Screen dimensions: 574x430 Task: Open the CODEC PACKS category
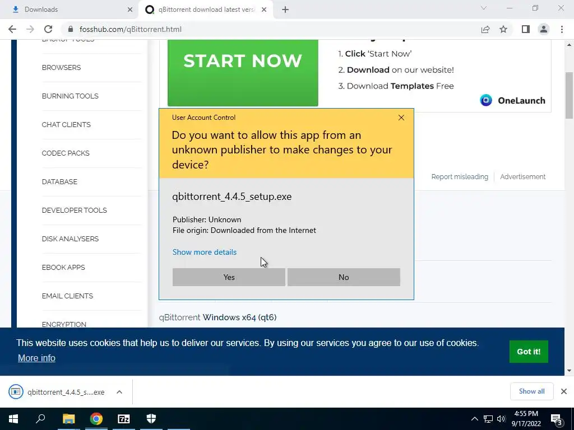coord(66,153)
